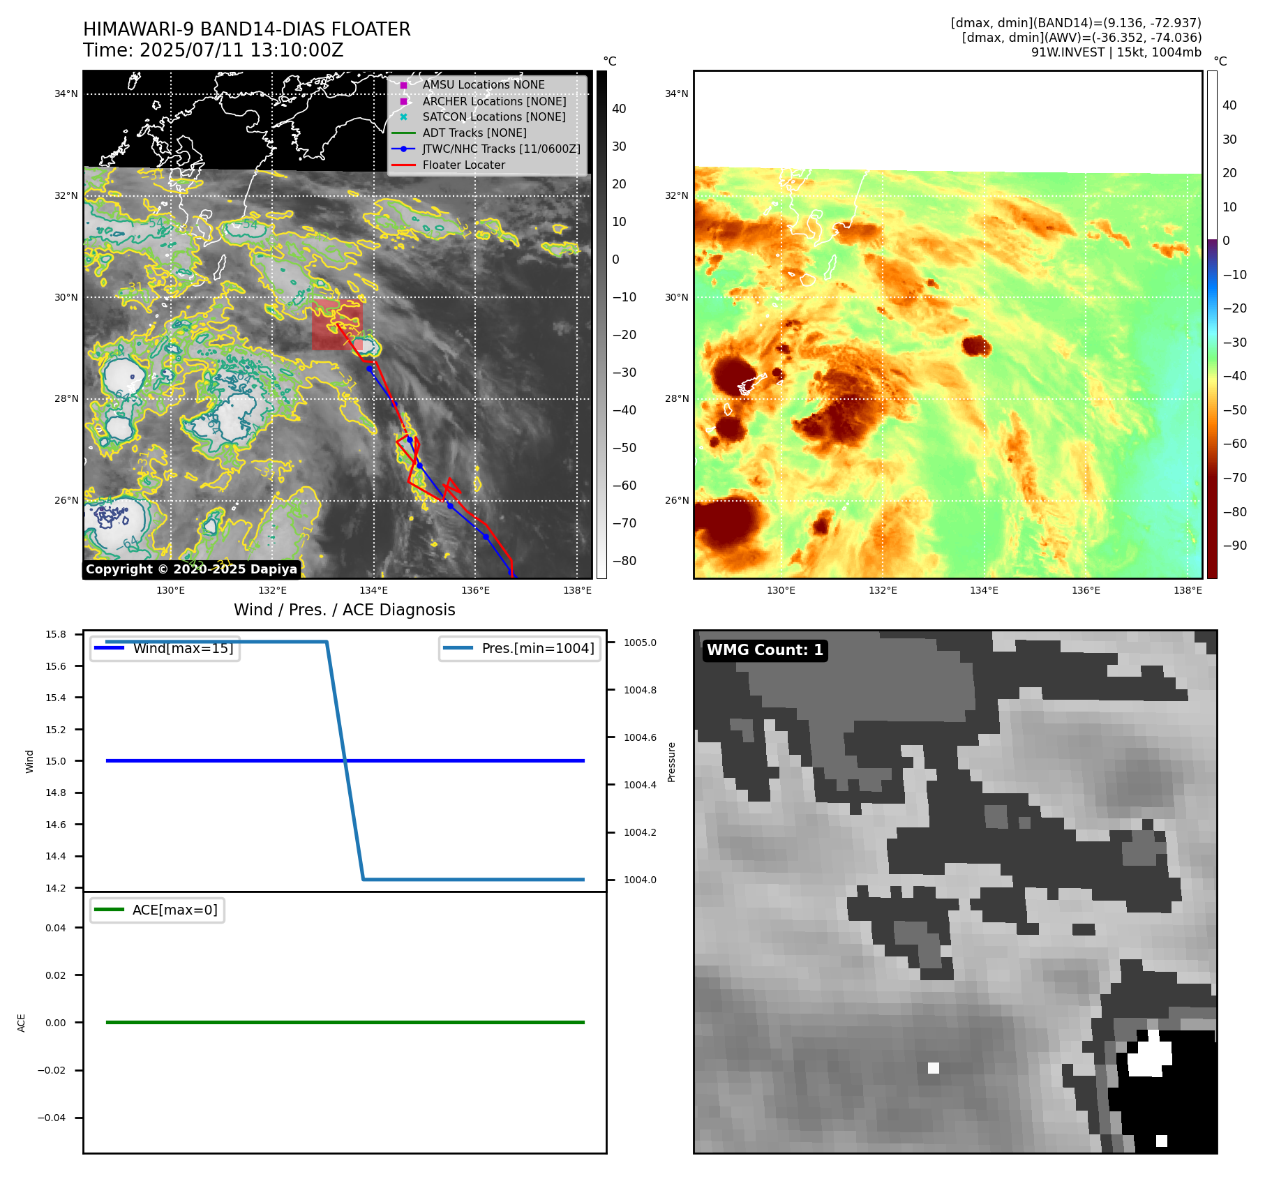Click the 'Copyright © 2020-2025 Dapiya' label
Viewport: 1265px width, 1179px height.
tap(191, 569)
